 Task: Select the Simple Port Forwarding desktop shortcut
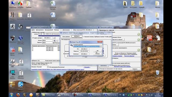pyautogui.click(x=20, y=40)
